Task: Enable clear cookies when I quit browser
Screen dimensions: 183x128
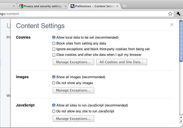Action: click(54, 55)
